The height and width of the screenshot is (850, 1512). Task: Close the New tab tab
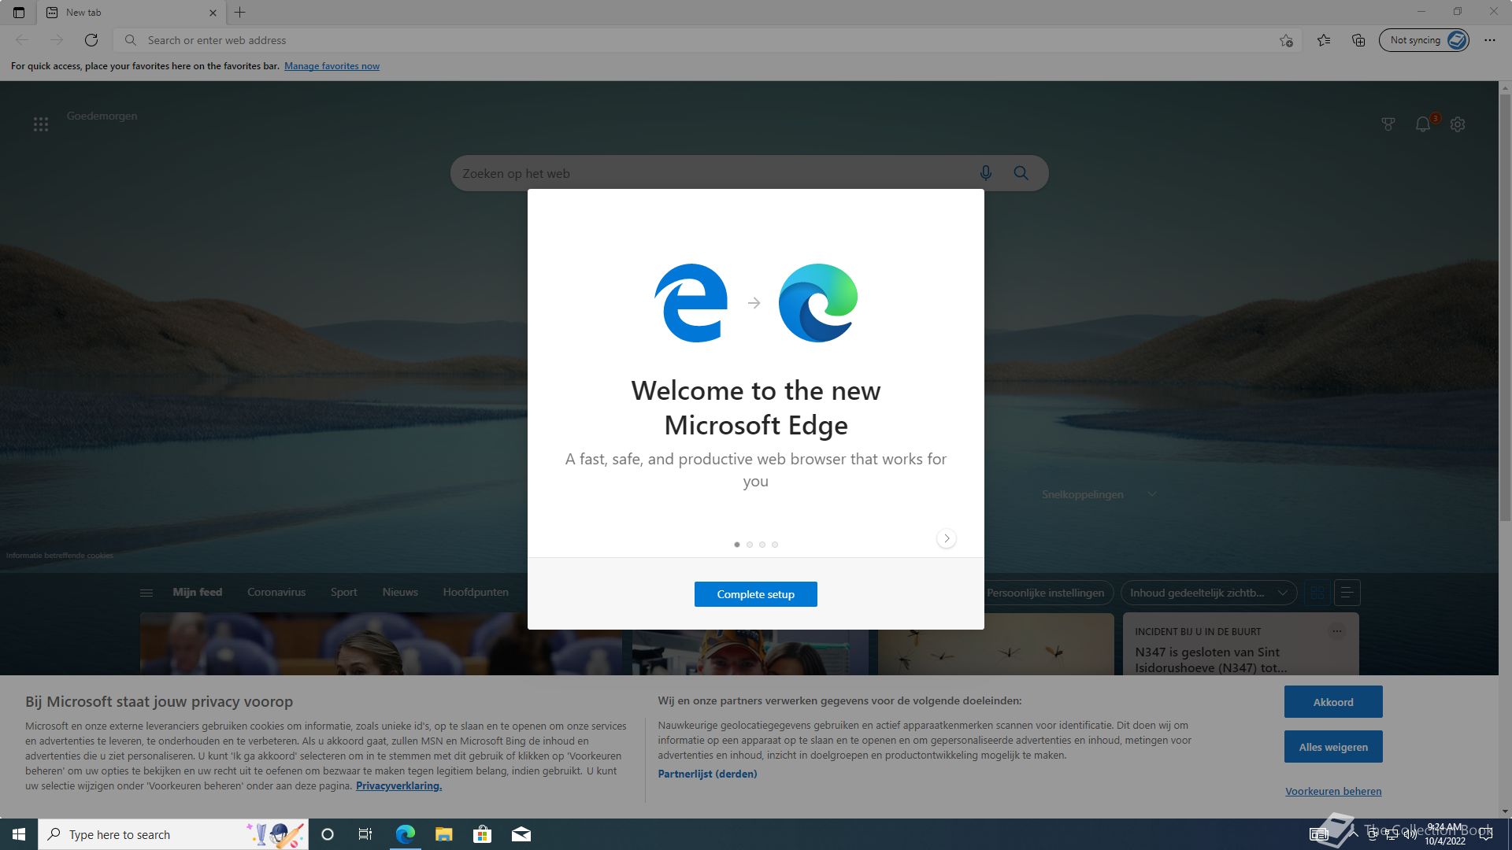pyautogui.click(x=213, y=13)
